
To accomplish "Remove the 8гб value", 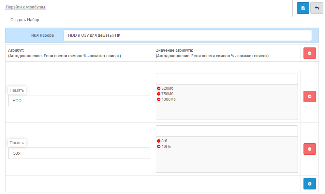I will point(159,141).
